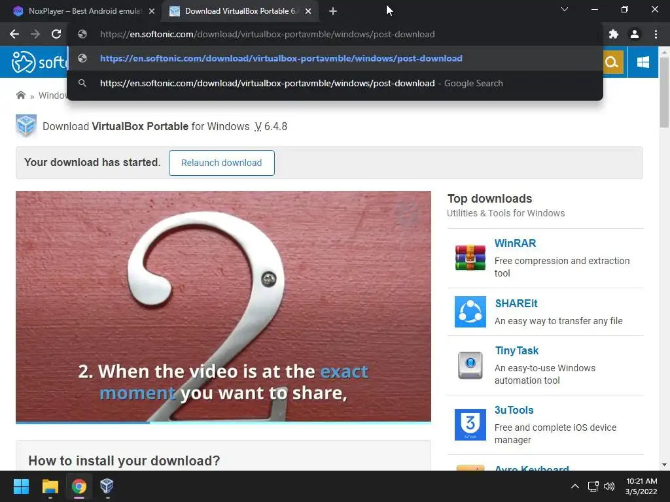Click the Chrome taskbar icon
The image size is (670, 502).
[x=79, y=486]
